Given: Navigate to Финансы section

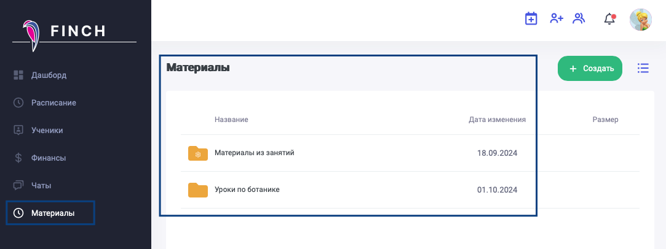Looking at the screenshot, I should tap(48, 158).
